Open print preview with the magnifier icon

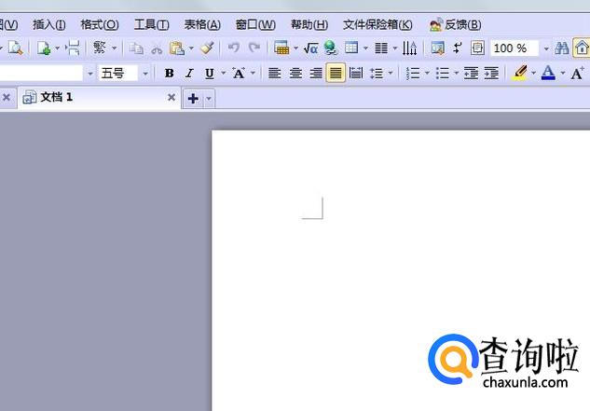16,48
